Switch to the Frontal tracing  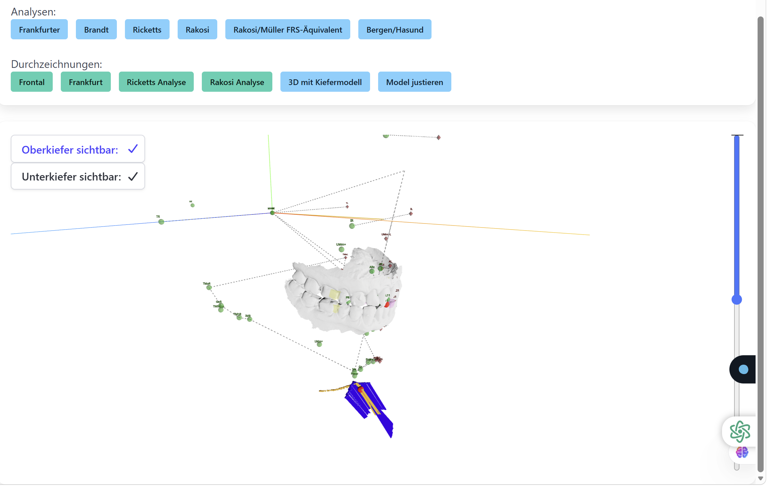click(x=32, y=82)
